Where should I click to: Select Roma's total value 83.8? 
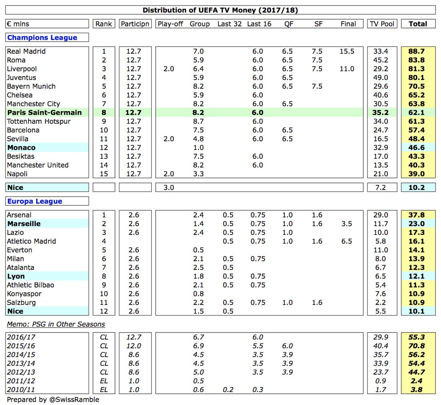pos(416,60)
